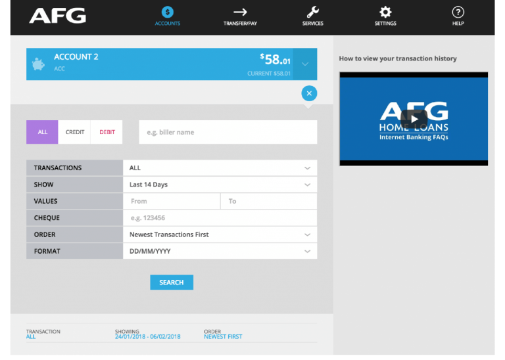
Task: Select the DEBIT filter
Action: click(x=107, y=132)
